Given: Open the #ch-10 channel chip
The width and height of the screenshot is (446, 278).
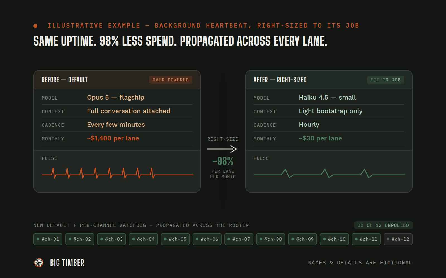Looking at the screenshot, I should coord(334,239).
